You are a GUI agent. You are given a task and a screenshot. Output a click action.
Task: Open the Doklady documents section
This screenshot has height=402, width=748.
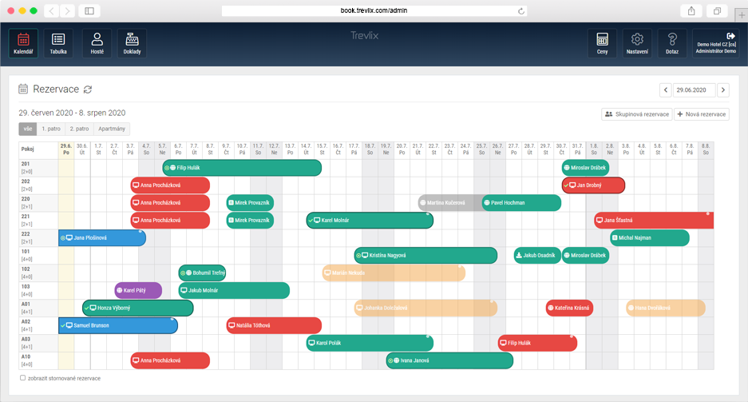[133, 43]
